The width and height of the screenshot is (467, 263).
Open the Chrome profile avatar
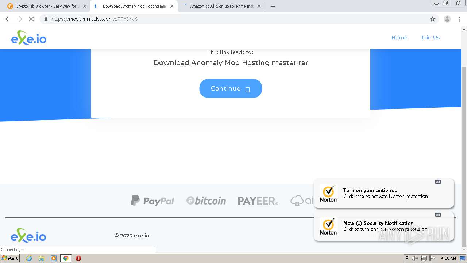click(447, 19)
